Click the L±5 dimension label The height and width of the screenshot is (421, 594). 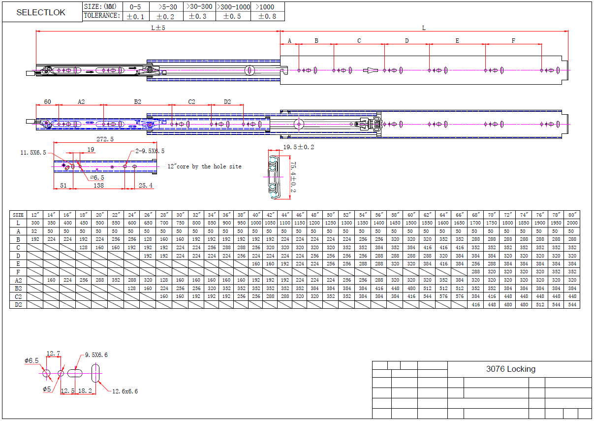(157, 28)
